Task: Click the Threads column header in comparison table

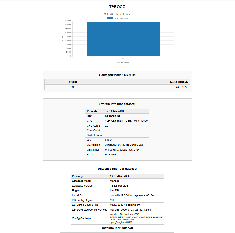Action: (x=72, y=82)
